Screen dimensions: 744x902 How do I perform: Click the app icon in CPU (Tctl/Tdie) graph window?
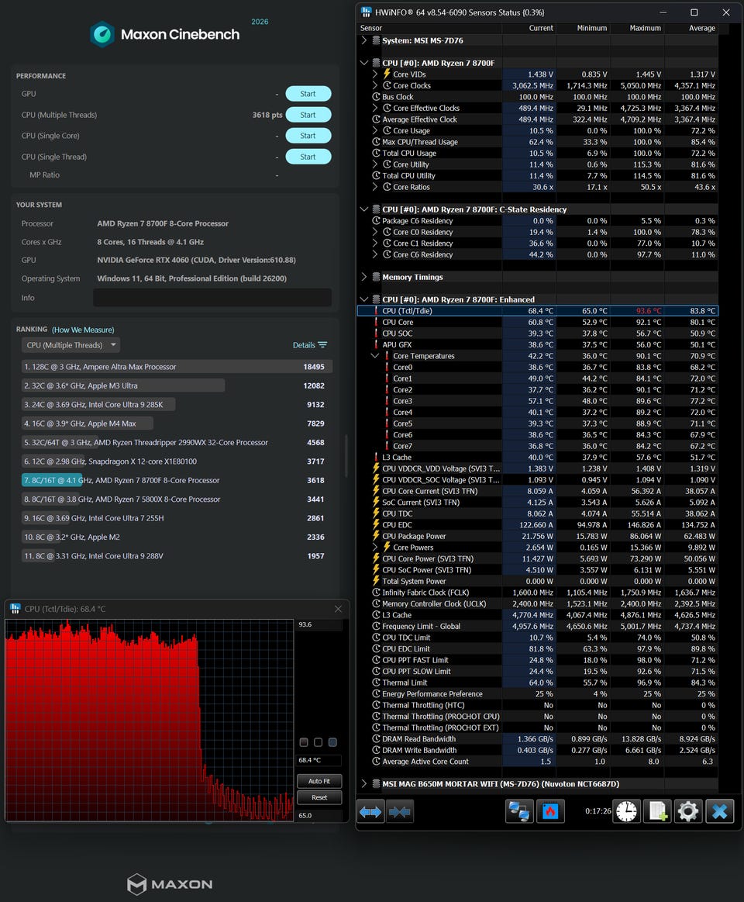point(15,609)
